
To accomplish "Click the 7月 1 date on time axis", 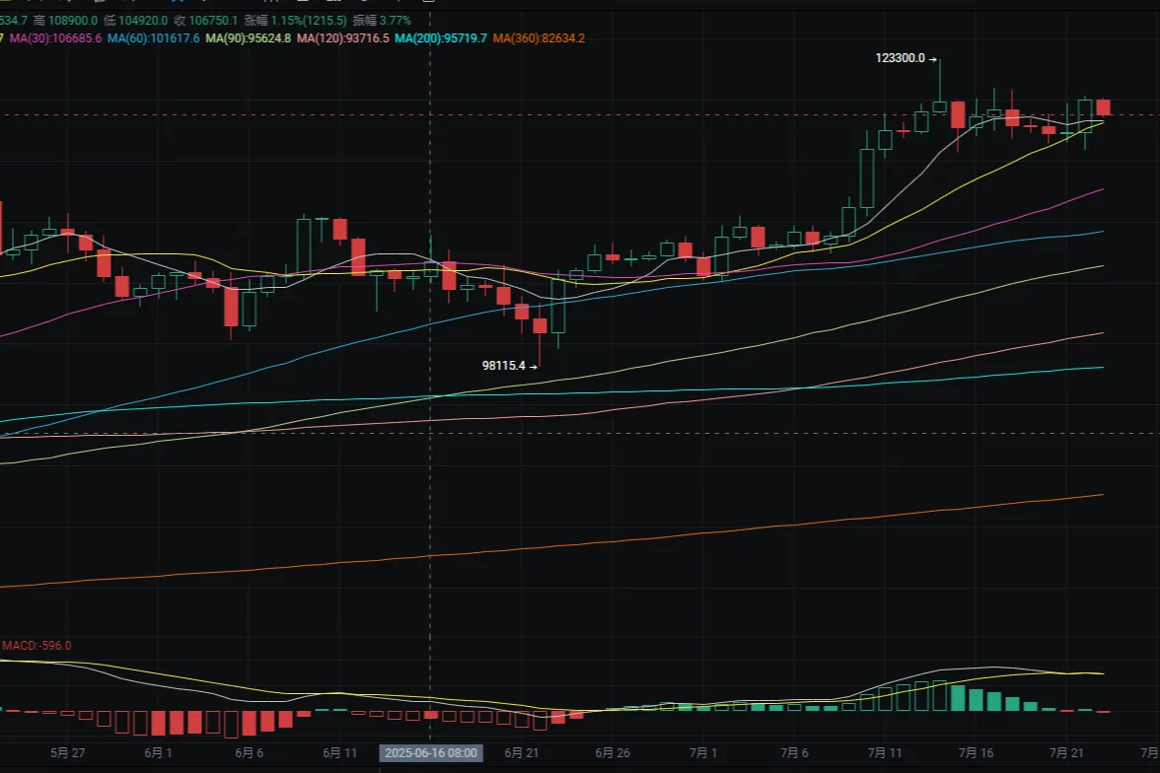I will (702, 753).
